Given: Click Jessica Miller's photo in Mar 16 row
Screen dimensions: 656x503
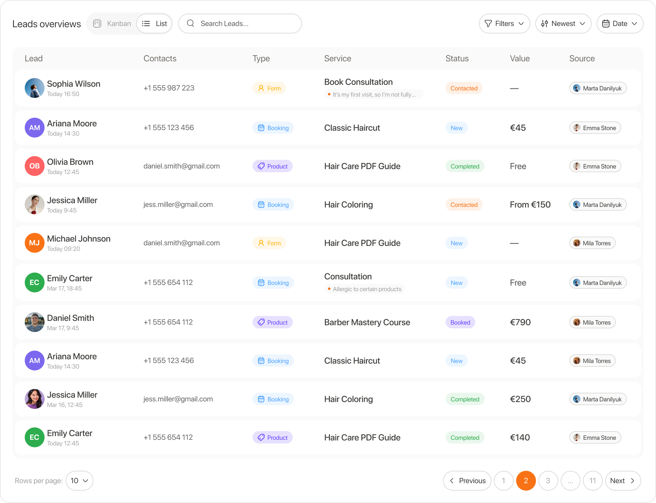Looking at the screenshot, I should pyautogui.click(x=35, y=399).
